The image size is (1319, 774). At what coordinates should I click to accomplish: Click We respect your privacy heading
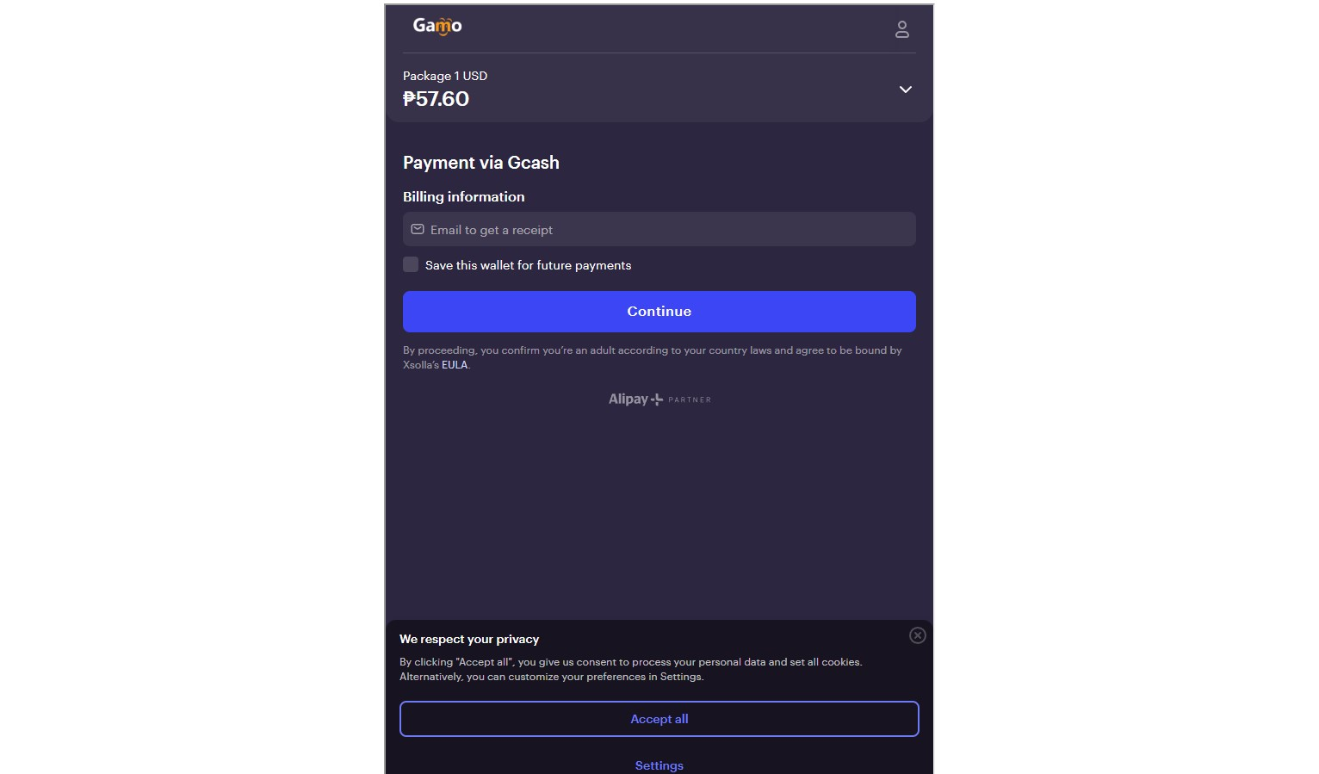point(469,639)
